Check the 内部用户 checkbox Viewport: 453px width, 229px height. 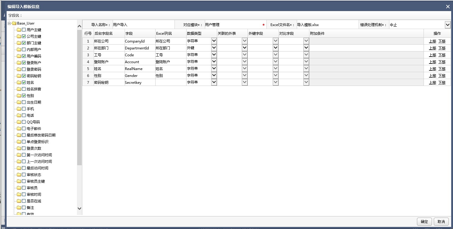[x=24, y=49]
